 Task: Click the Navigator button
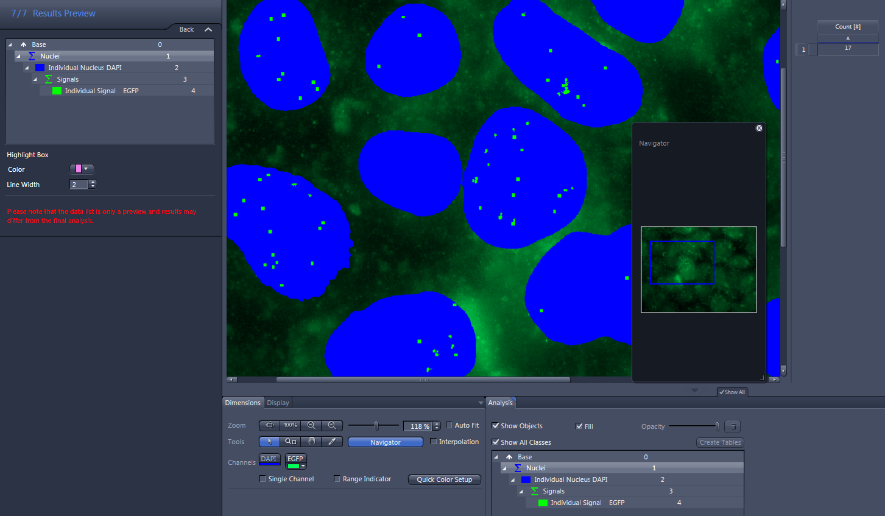point(385,442)
